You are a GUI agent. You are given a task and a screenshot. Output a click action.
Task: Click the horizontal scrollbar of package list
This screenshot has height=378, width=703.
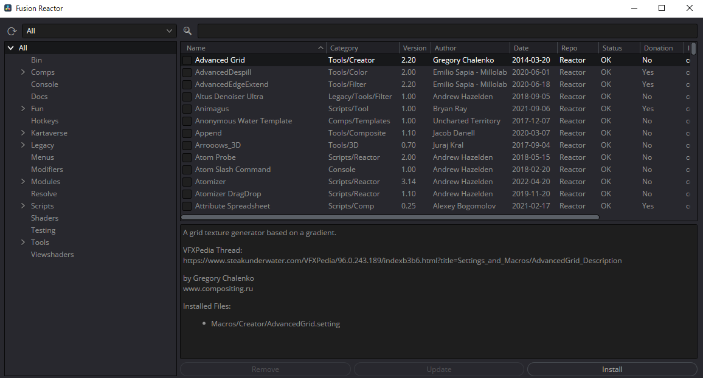(x=390, y=217)
